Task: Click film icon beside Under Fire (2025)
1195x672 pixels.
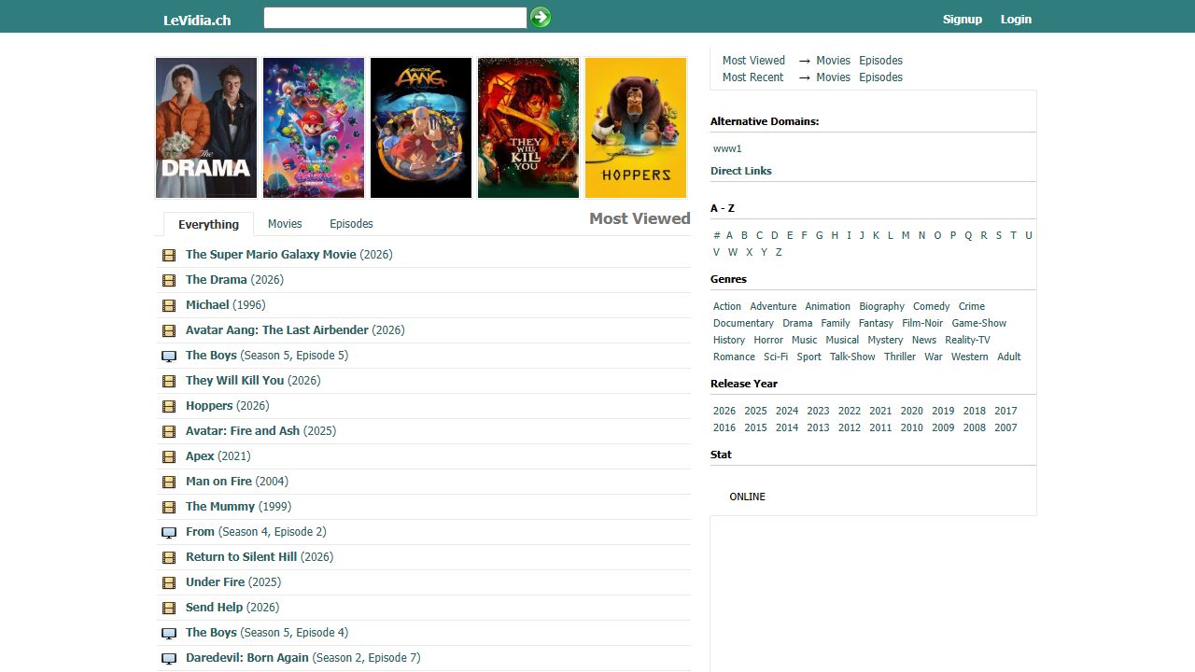Action: [169, 582]
